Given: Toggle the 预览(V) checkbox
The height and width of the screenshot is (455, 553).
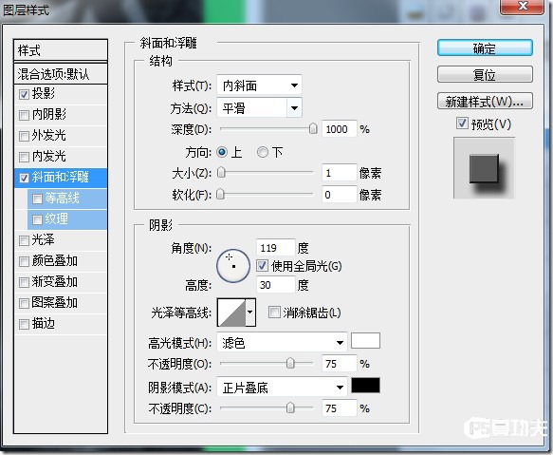Looking at the screenshot, I should [x=462, y=123].
